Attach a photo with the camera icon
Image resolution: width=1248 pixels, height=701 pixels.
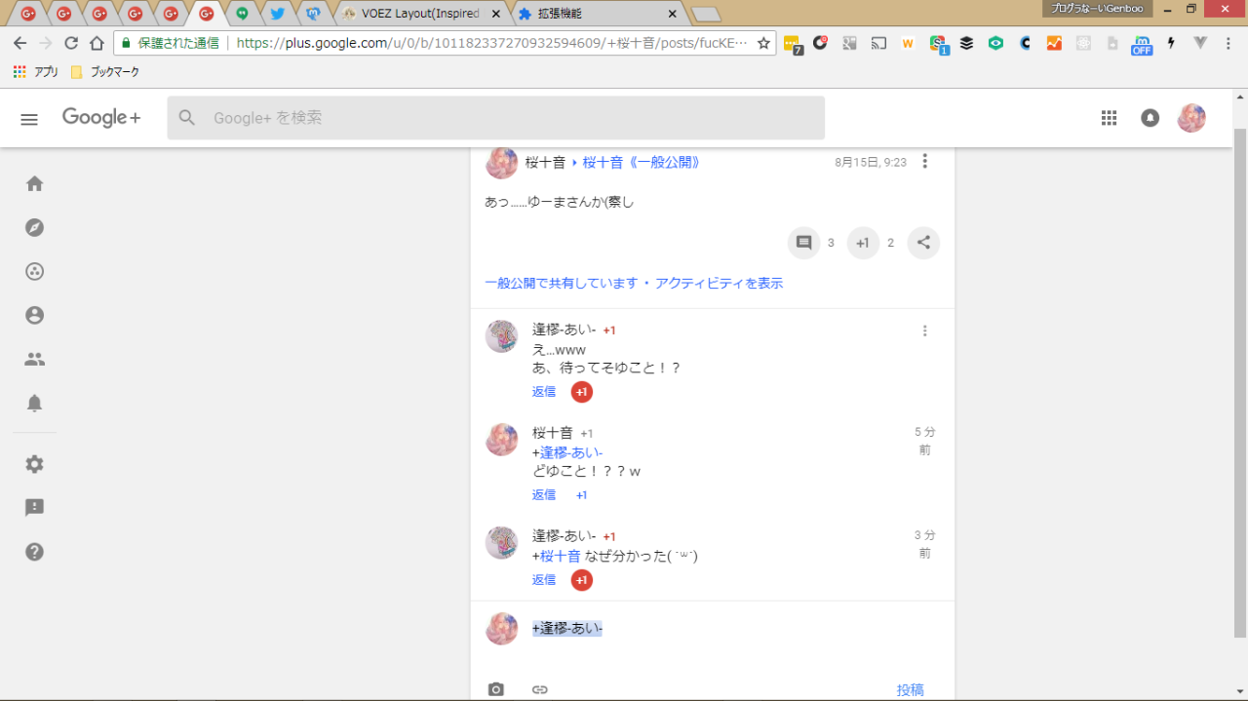click(x=496, y=689)
